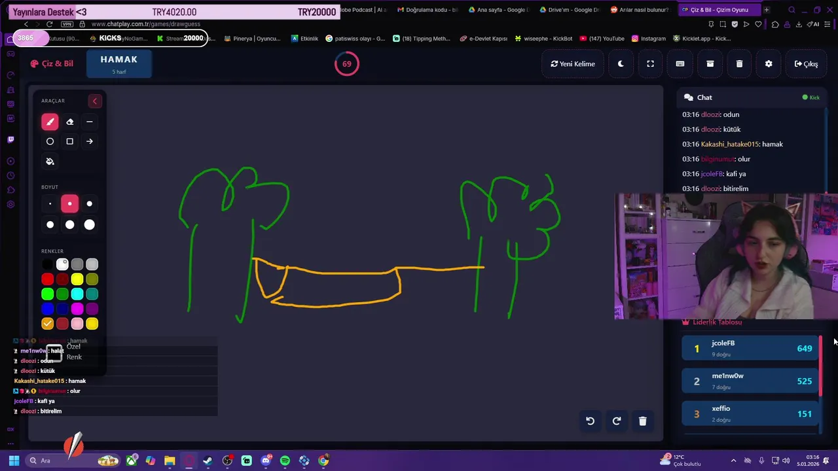Choose the third brush size dot
The image size is (838, 471).
90,204
